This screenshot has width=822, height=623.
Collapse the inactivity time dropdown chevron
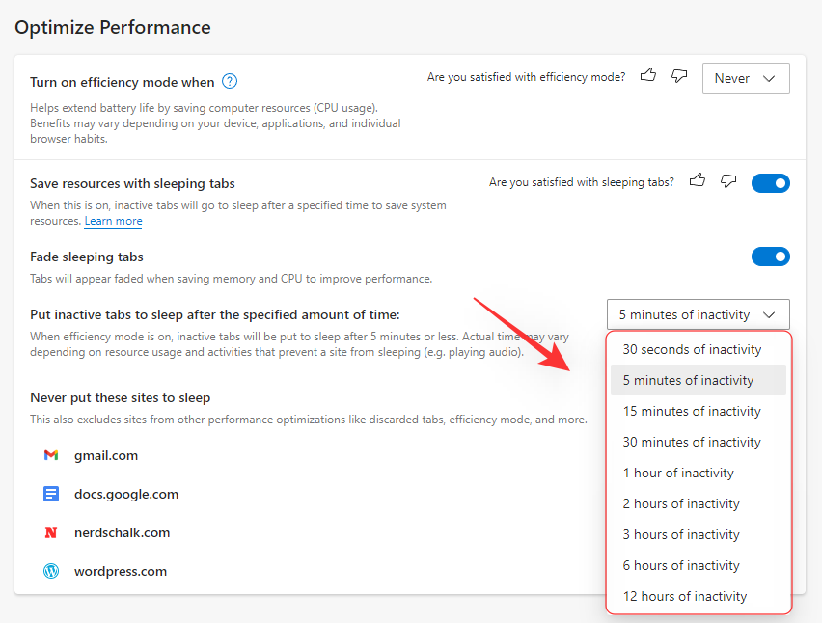coord(769,314)
